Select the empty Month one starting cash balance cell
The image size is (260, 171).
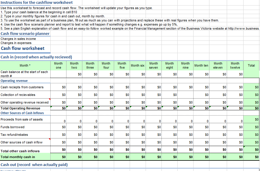click(58, 74)
